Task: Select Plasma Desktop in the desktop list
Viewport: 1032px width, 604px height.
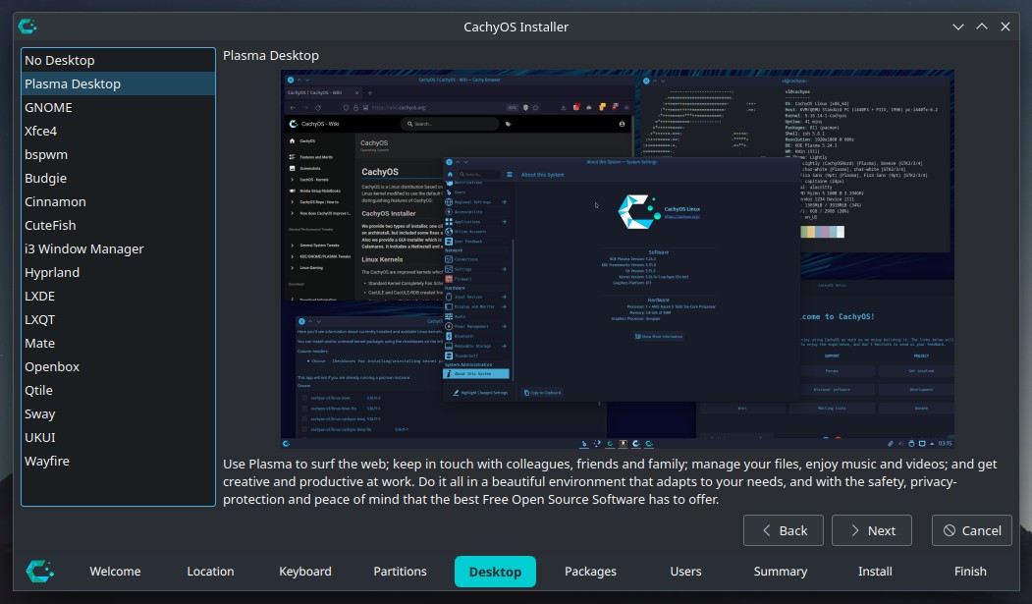Action: point(118,83)
